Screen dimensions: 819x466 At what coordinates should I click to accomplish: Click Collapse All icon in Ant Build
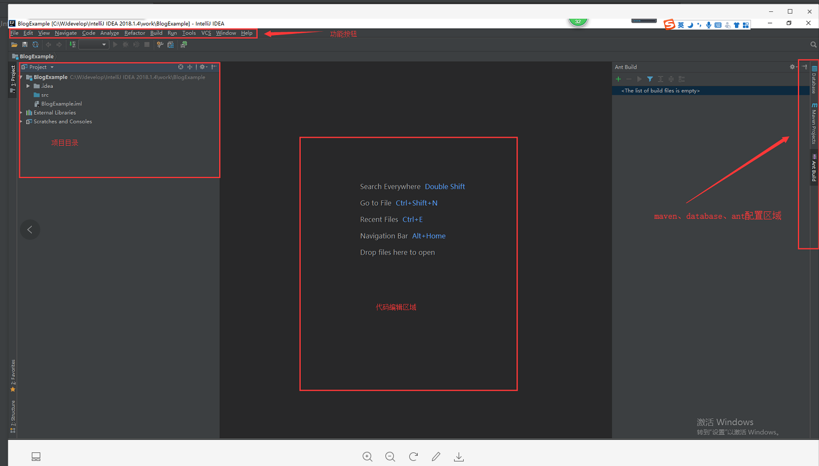point(671,79)
